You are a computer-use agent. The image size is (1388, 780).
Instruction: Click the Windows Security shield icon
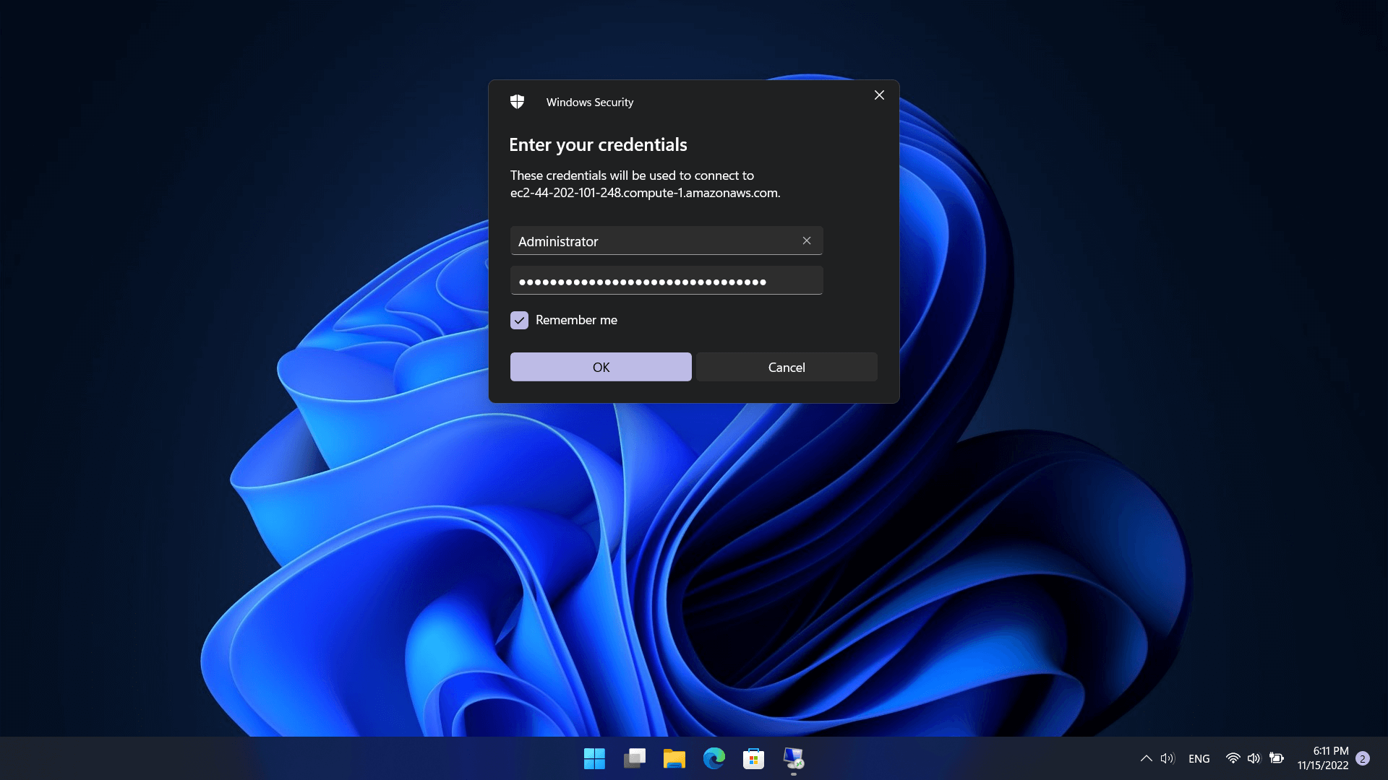pos(517,102)
